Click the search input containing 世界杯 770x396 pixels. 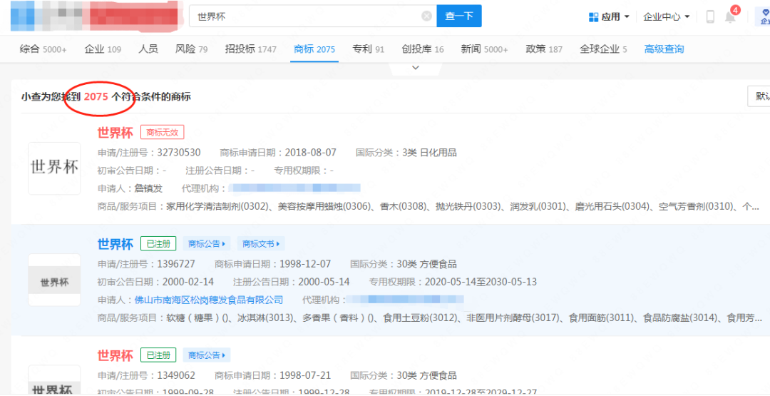313,16
